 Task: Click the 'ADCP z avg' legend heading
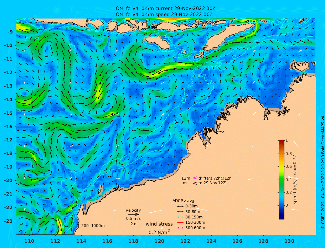(183, 201)
